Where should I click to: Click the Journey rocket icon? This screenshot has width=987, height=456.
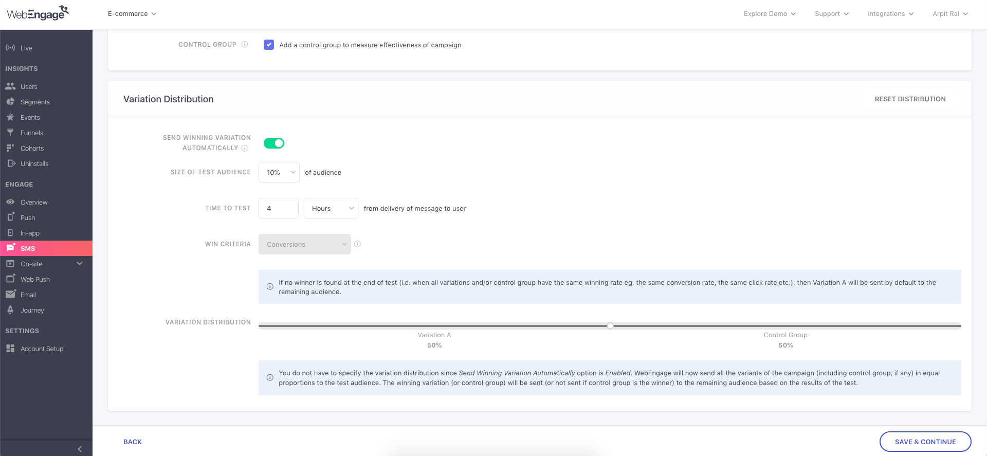click(10, 310)
